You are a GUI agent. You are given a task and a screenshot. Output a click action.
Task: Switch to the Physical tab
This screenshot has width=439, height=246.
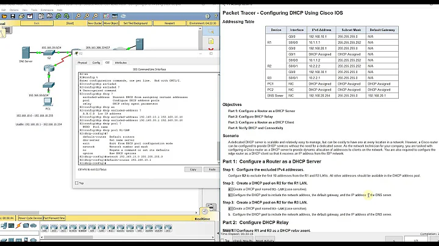pyautogui.click(x=82, y=63)
